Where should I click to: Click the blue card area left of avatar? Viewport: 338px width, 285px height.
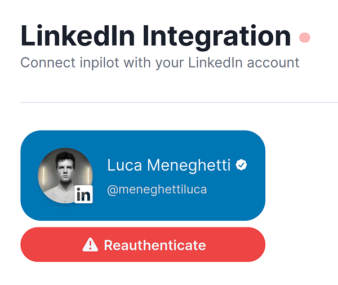29,175
